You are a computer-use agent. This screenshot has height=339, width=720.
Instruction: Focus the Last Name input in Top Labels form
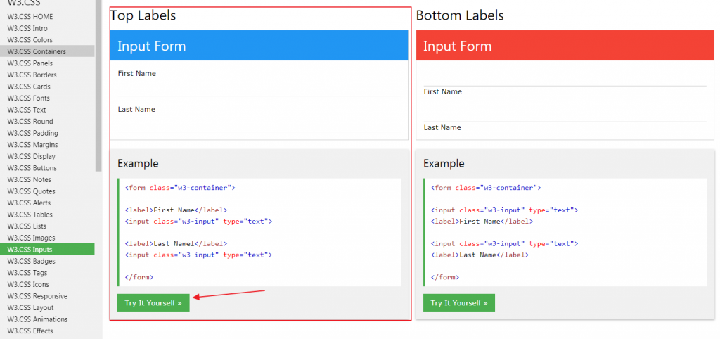tap(259, 124)
